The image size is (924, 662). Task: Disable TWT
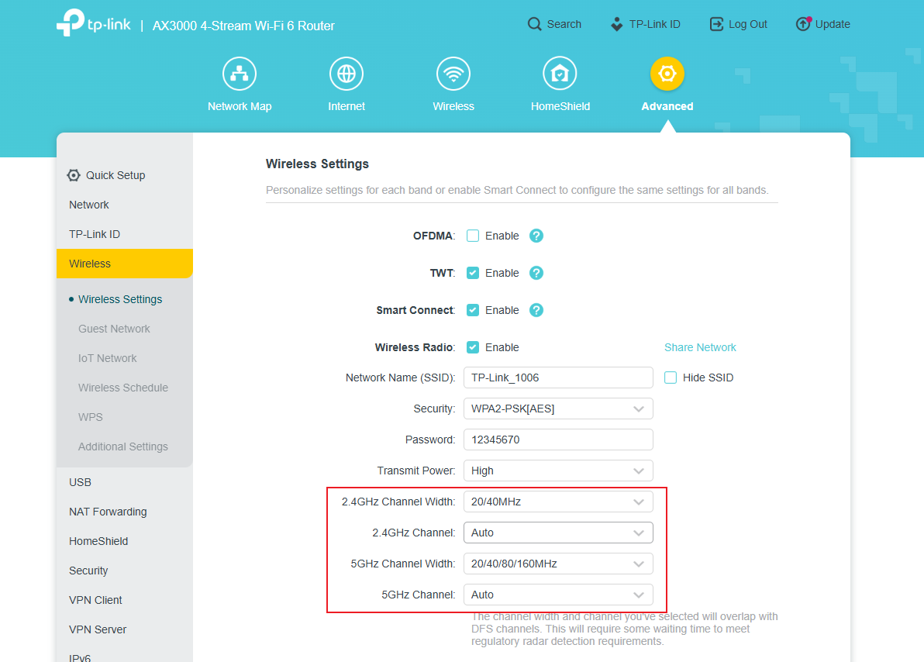[473, 273]
